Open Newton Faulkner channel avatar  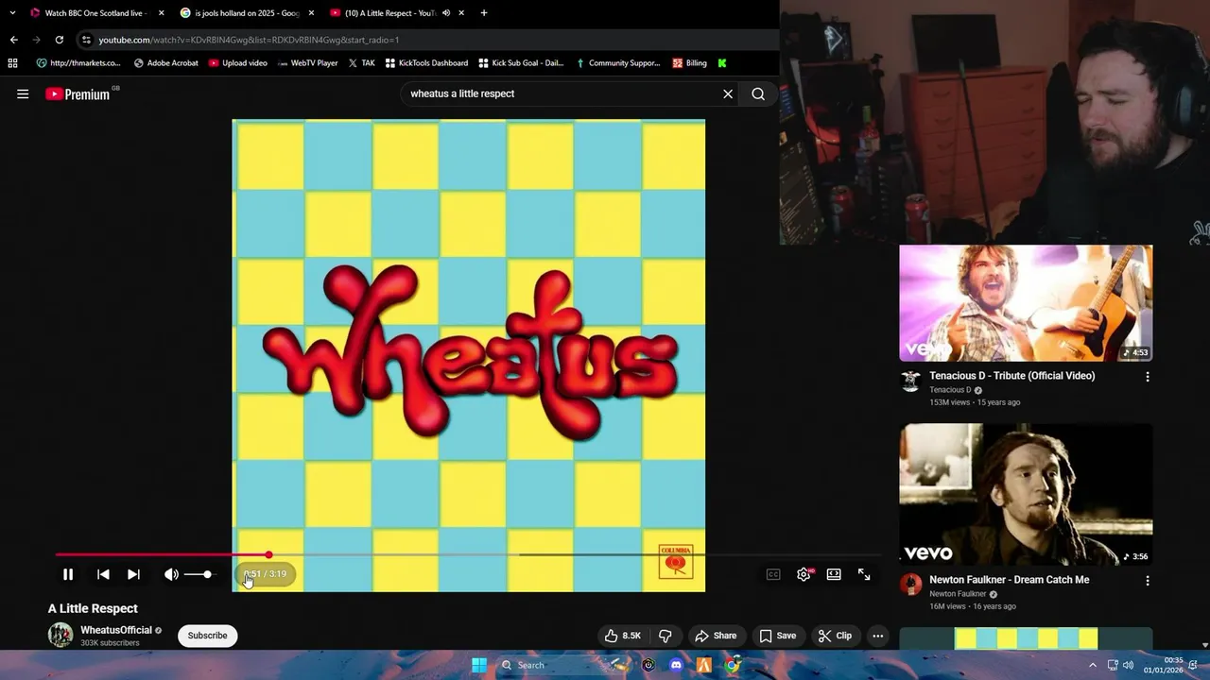click(x=910, y=585)
